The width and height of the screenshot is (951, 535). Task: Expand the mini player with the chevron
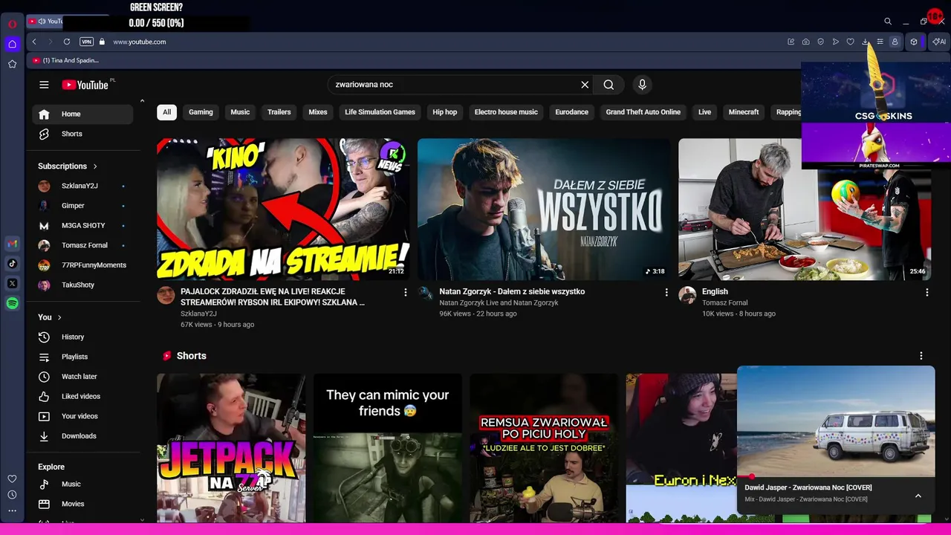pyautogui.click(x=918, y=496)
